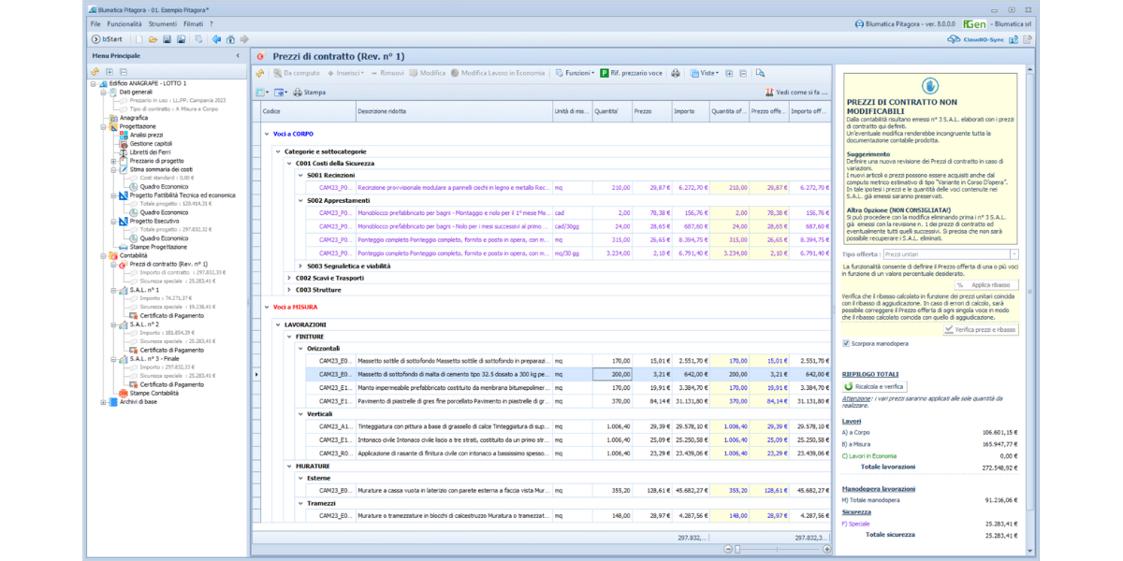Click the blue back arrow icon
1123x561 pixels.
click(x=216, y=39)
